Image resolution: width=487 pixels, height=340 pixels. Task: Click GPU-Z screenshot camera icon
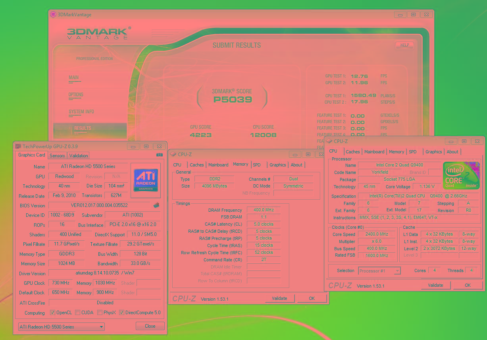point(160,155)
